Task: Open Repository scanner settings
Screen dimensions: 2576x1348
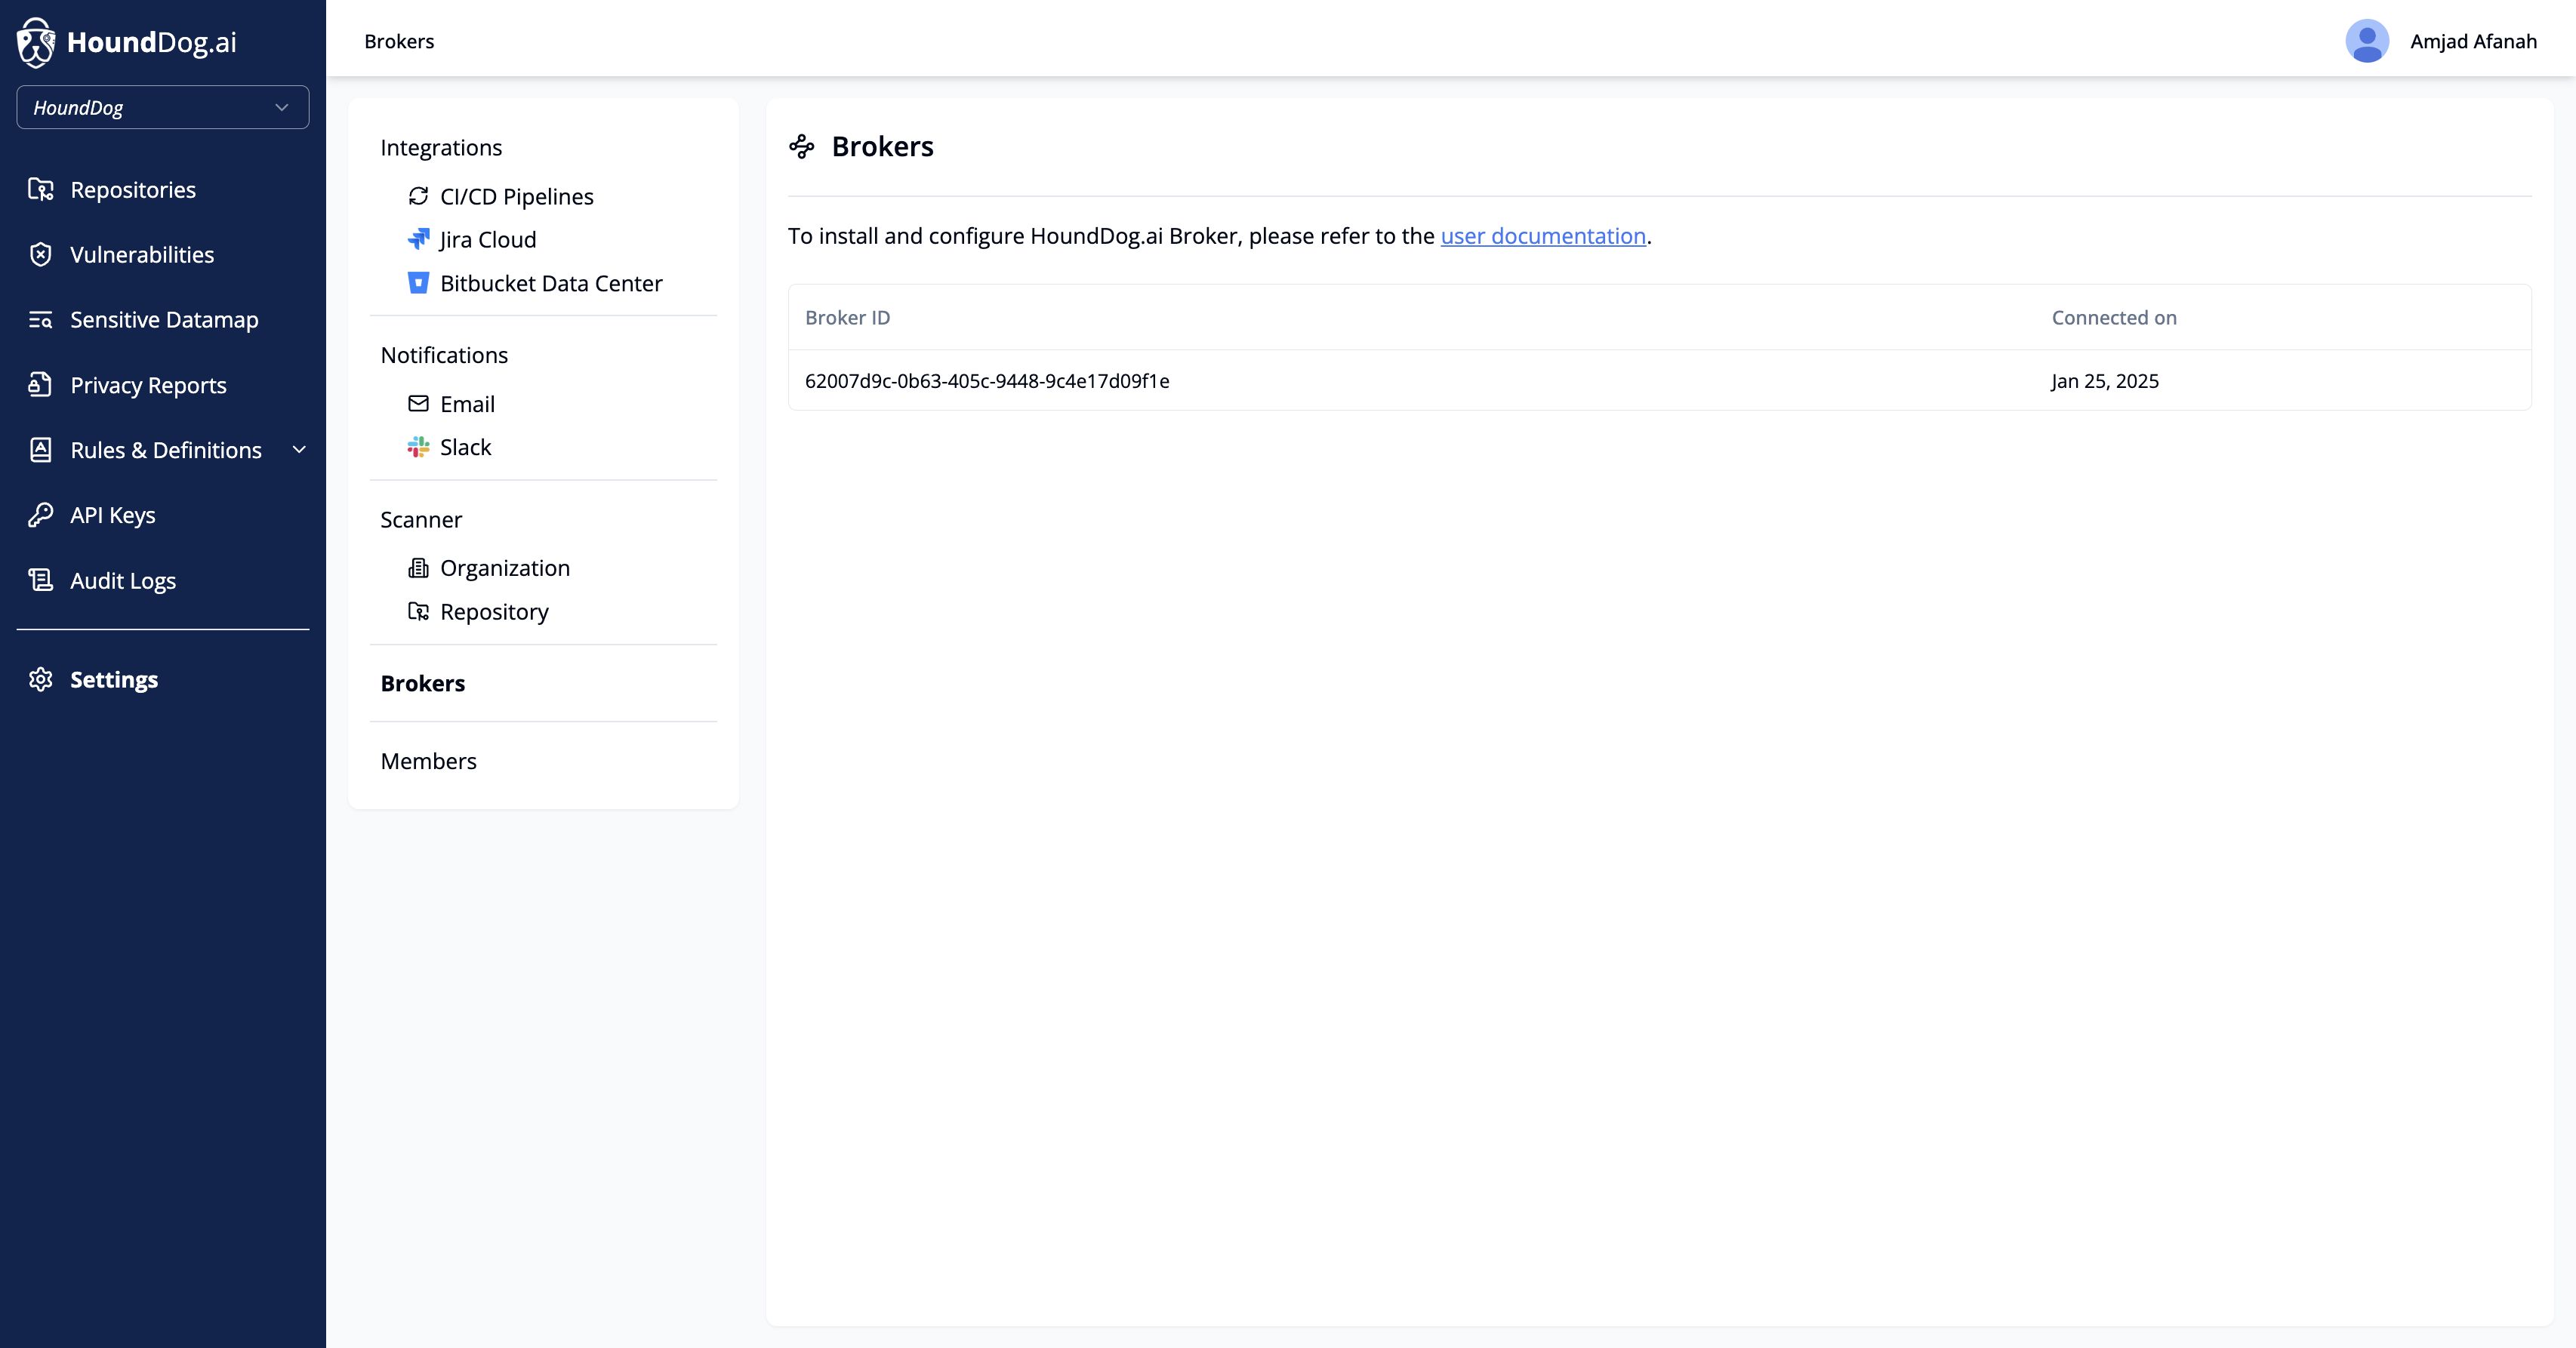Action: tap(494, 611)
